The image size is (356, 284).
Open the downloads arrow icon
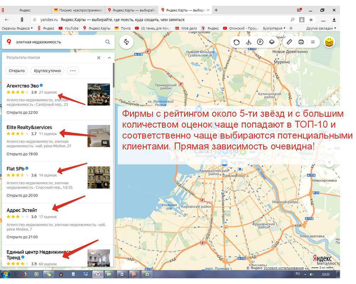[x=334, y=20]
